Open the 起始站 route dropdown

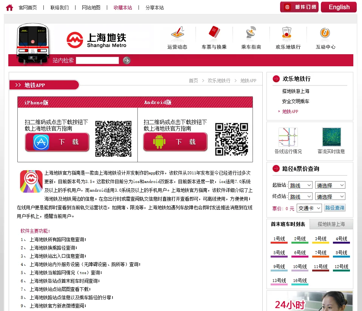300,185
